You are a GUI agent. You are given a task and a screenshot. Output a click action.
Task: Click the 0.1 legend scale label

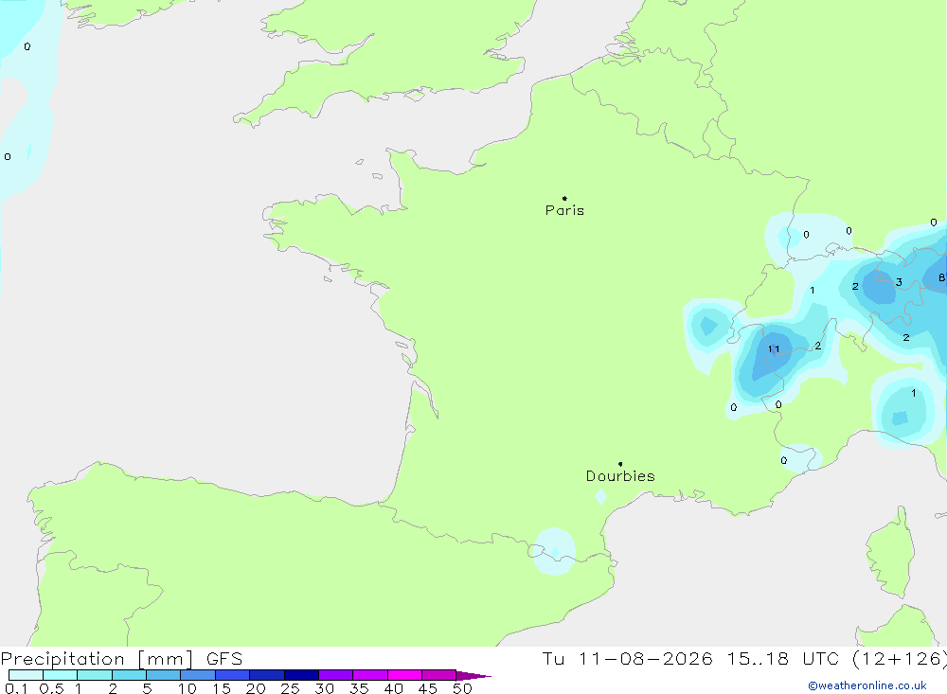pyautogui.click(x=16, y=688)
